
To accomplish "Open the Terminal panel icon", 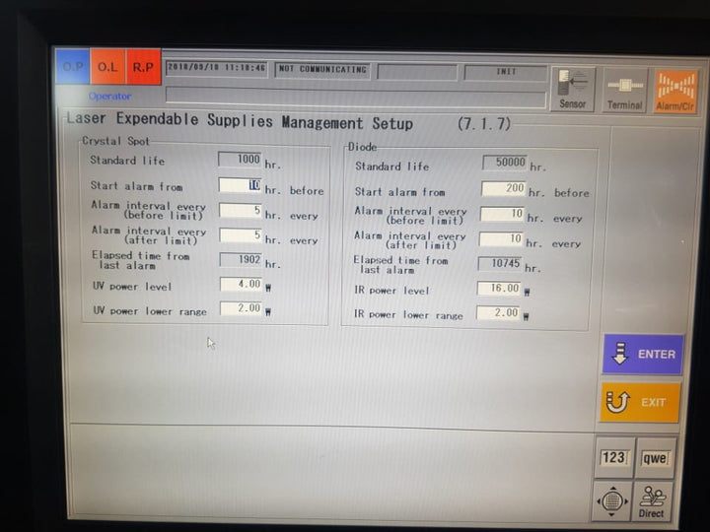I will tap(624, 89).
